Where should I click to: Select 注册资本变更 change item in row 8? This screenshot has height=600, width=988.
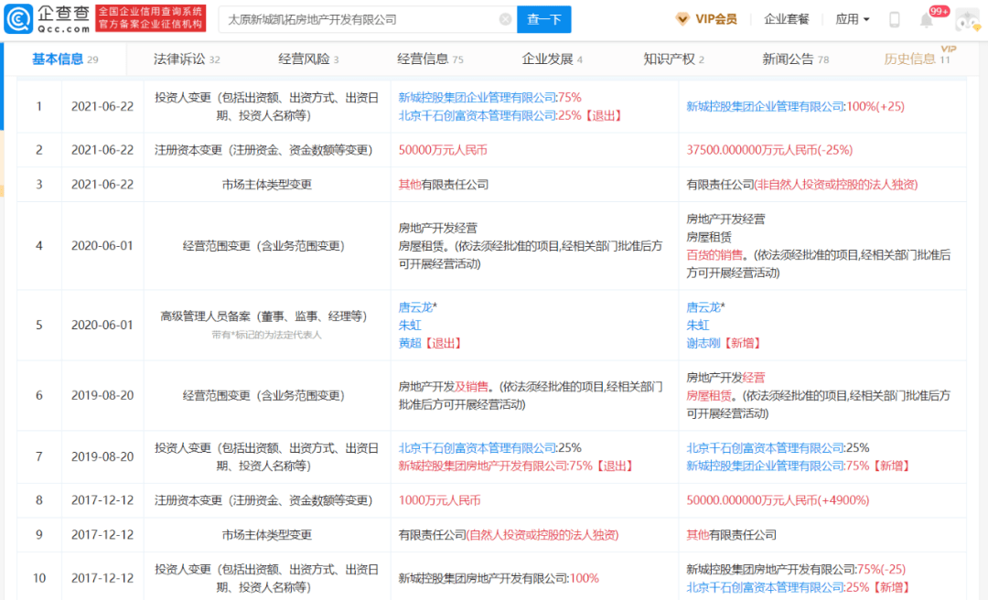point(266,500)
